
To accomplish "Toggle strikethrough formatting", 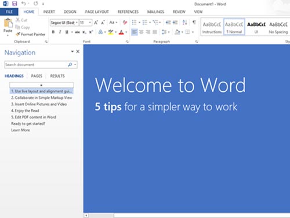I will click(77, 32).
